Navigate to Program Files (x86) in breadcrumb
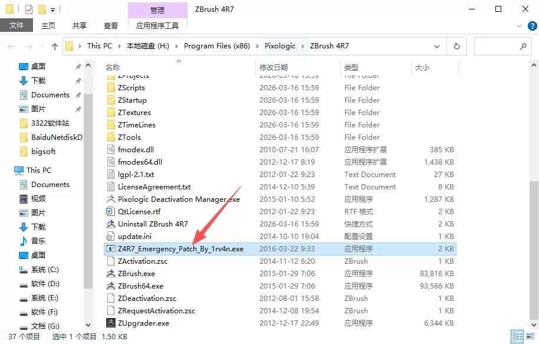 coord(217,46)
